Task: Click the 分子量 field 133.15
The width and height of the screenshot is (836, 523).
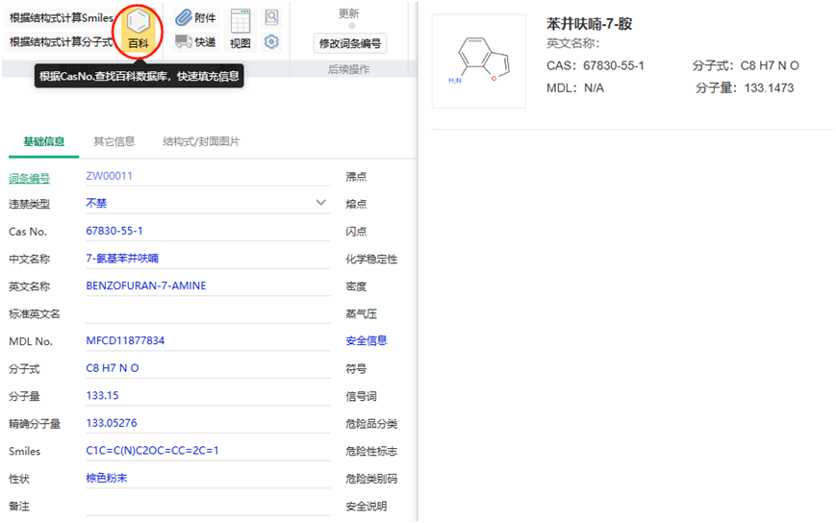Action: tap(208, 395)
